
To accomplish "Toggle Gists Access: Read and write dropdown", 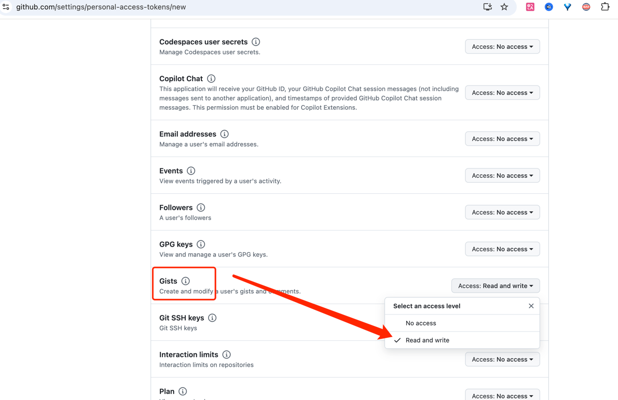I will click(x=496, y=286).
